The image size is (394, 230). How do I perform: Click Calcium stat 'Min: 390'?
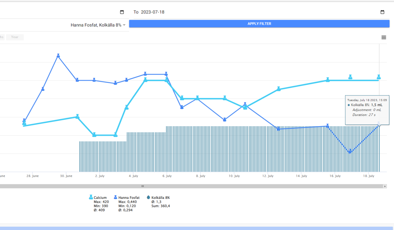(x=101, y=206)
